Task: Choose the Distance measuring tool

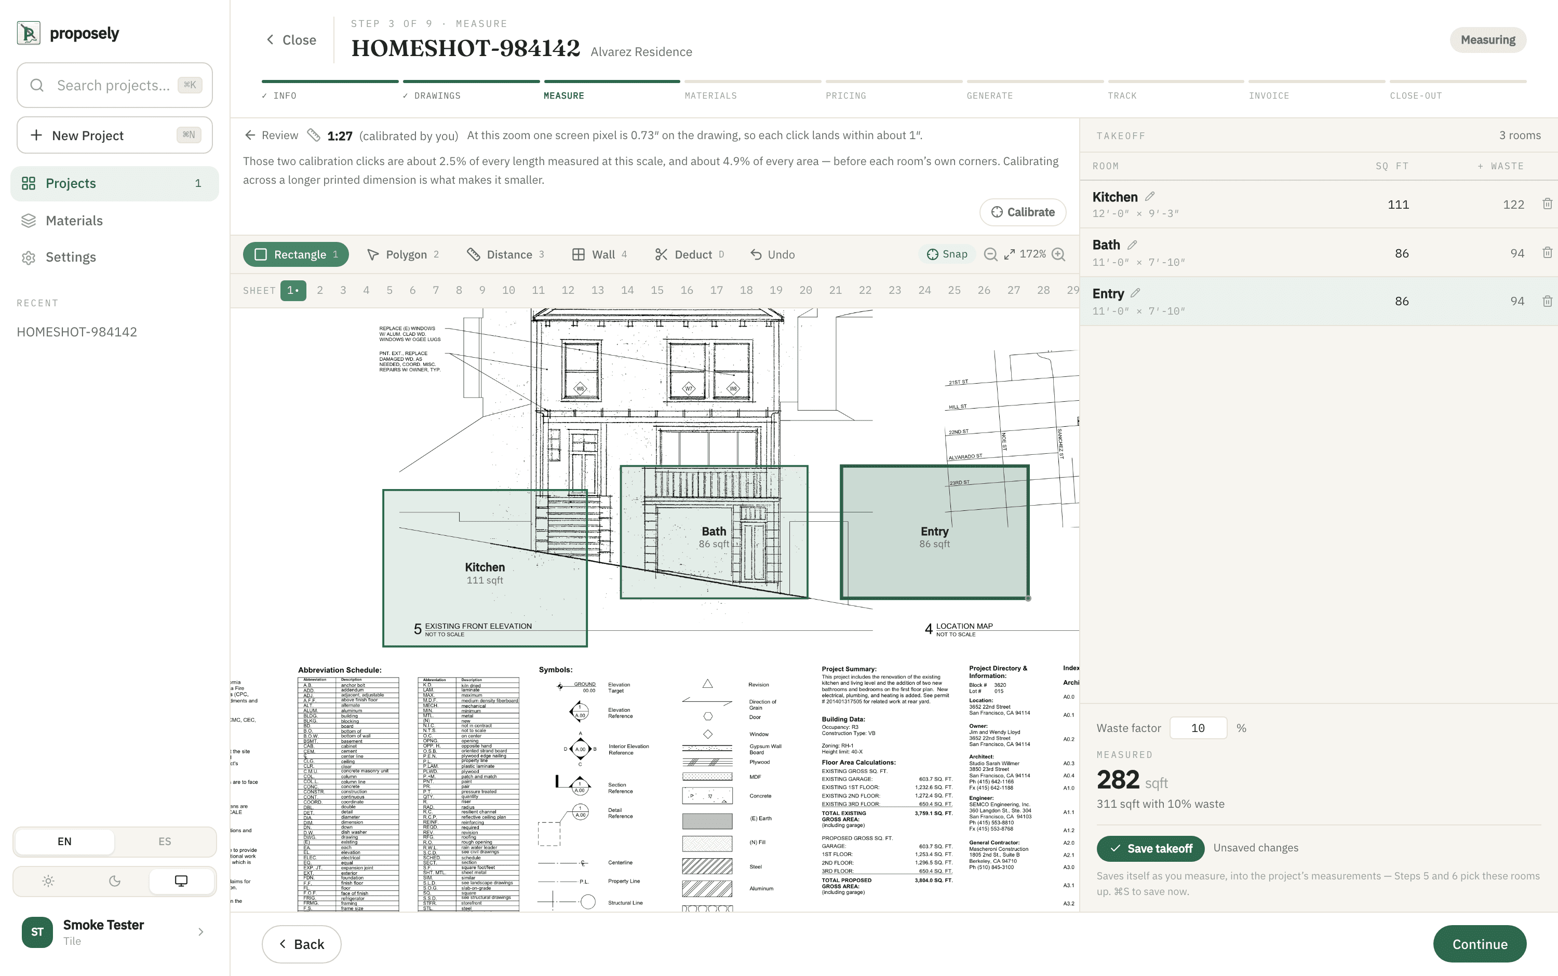Action: (x=505, y=254)
